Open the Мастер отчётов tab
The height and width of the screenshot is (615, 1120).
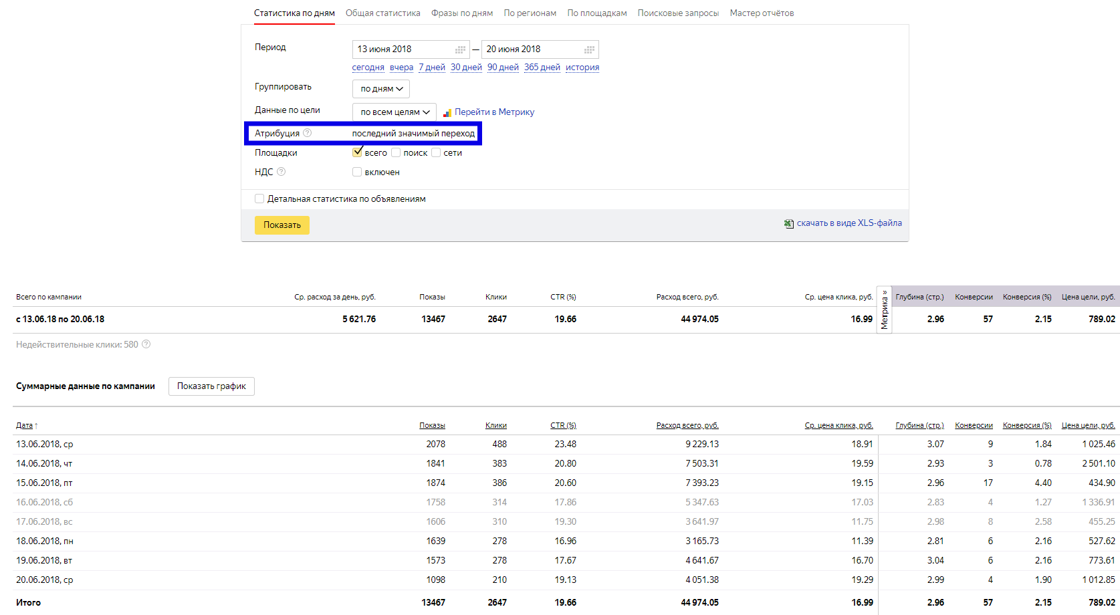(762, 13)
